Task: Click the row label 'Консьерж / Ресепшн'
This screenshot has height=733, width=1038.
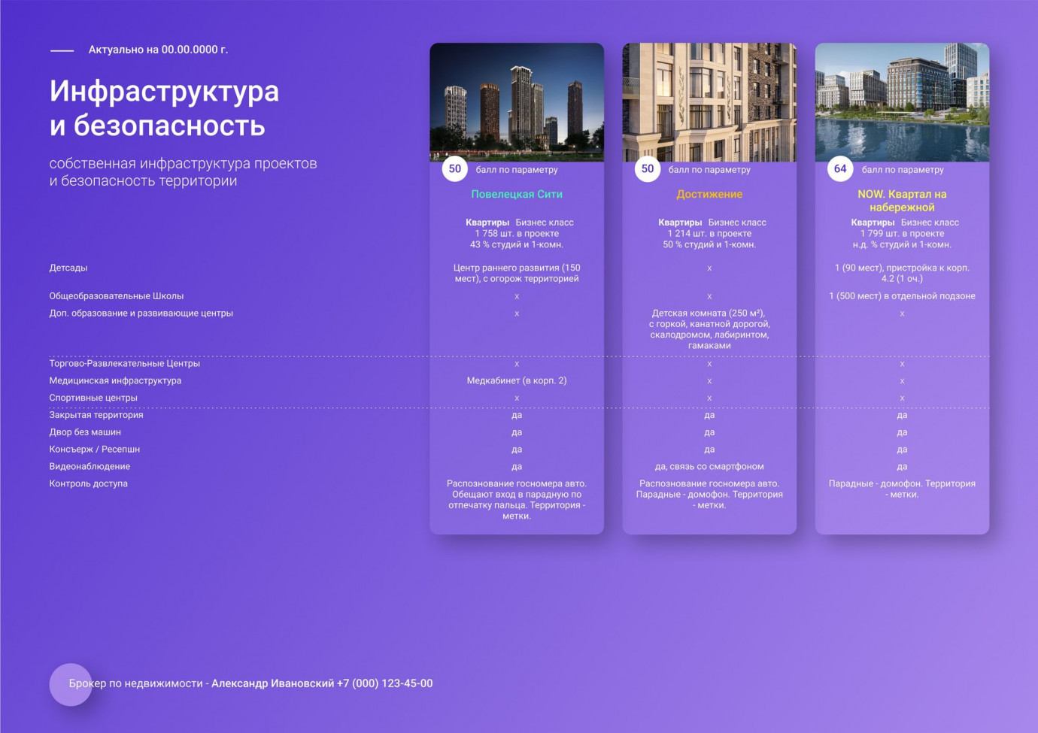Action: pos(95,450)
